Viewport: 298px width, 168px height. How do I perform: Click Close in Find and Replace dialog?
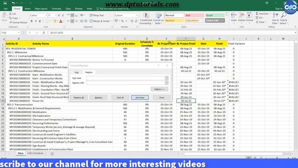point(162,98)
